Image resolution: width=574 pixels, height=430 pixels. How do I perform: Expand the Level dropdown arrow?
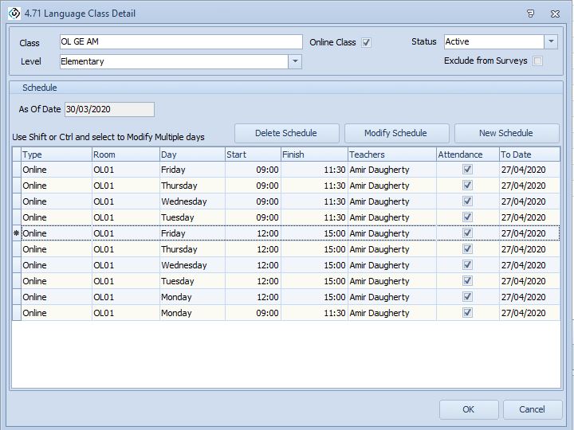point(295,61)
